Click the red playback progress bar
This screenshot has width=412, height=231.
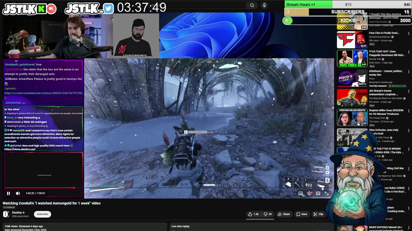pyautogui.click(x=39, y=188)
